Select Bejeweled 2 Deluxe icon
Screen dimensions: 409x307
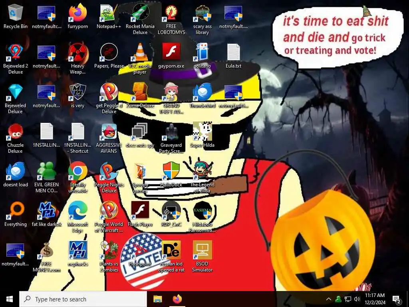(x=16, y=52)
